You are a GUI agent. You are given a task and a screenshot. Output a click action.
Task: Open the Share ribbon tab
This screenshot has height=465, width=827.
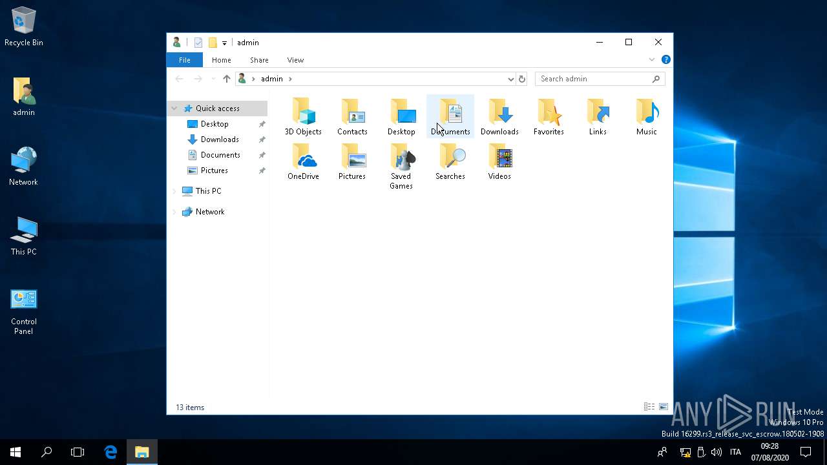pyautogui.click(x=259, y=60)
